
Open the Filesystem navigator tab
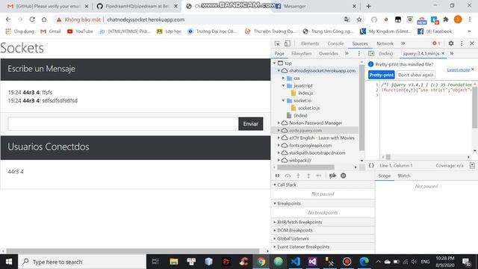(302, 53)
